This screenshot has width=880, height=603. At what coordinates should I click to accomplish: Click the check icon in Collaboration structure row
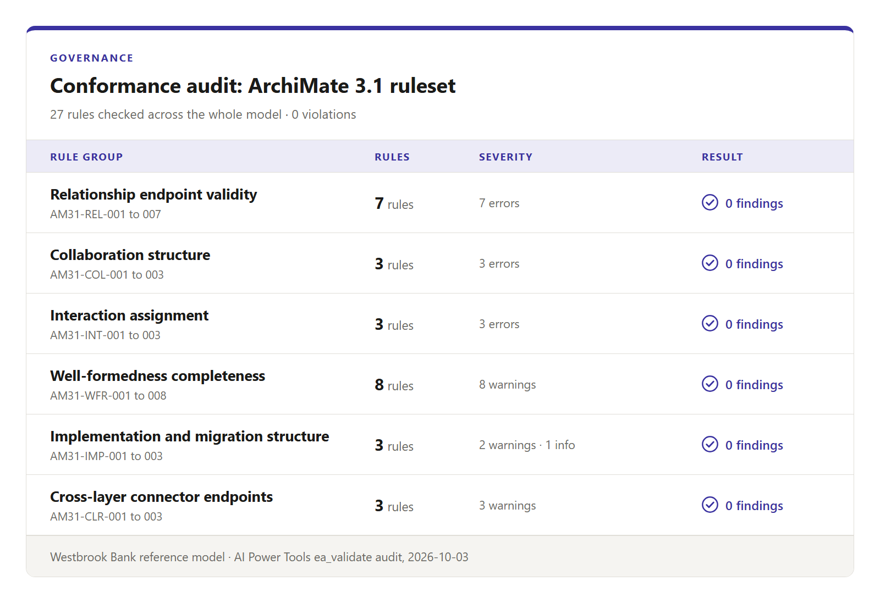710,263
